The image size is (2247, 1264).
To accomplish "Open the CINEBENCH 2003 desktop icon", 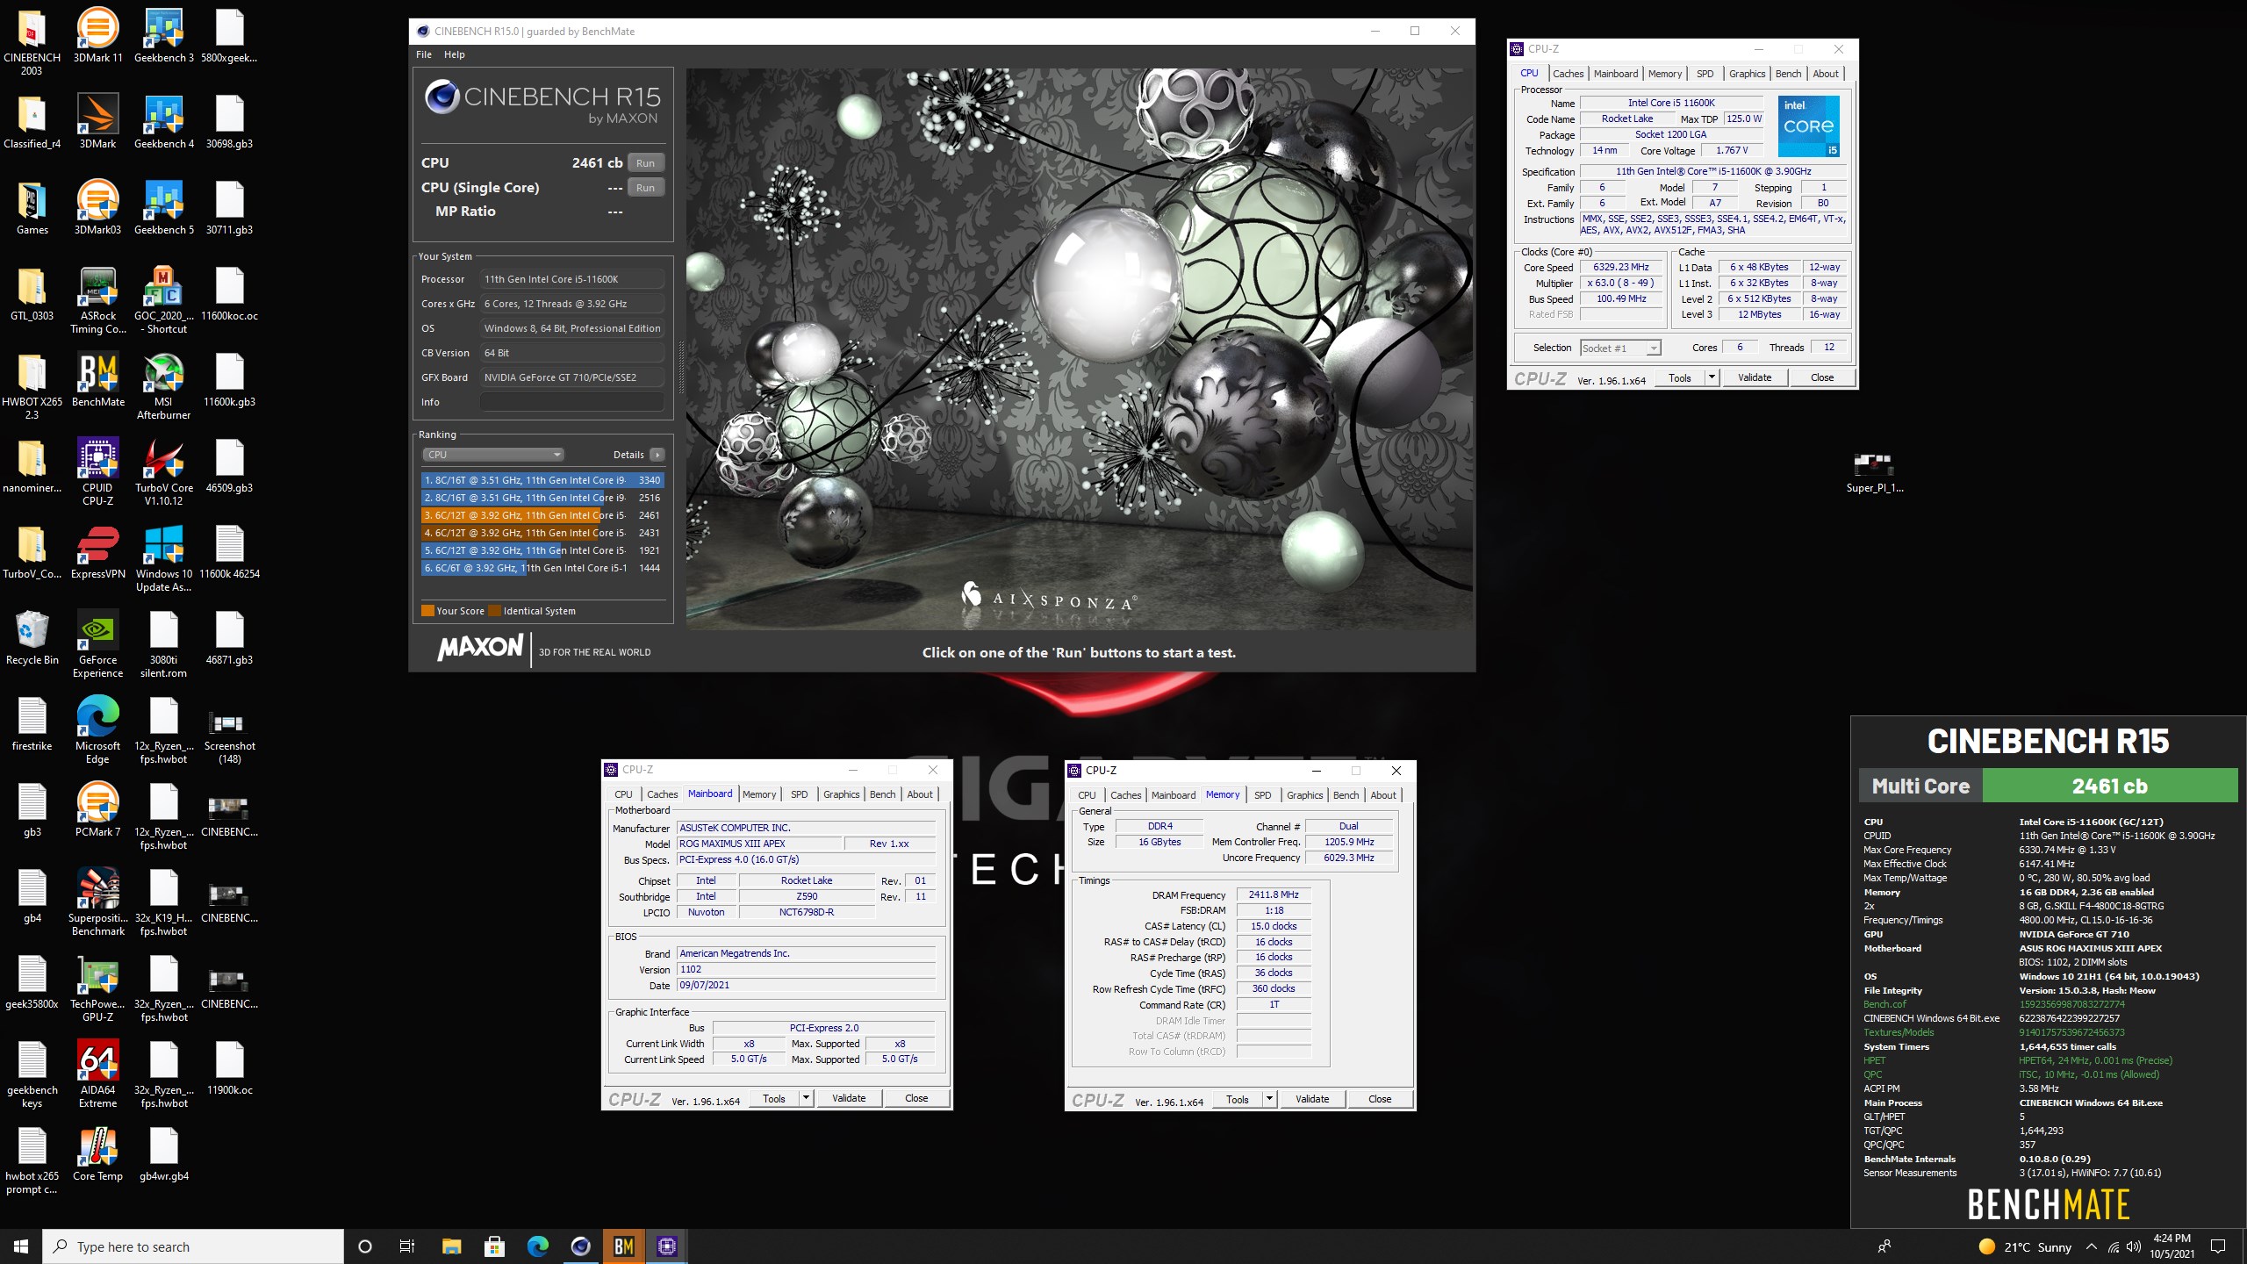I will [x=32, y=42].
